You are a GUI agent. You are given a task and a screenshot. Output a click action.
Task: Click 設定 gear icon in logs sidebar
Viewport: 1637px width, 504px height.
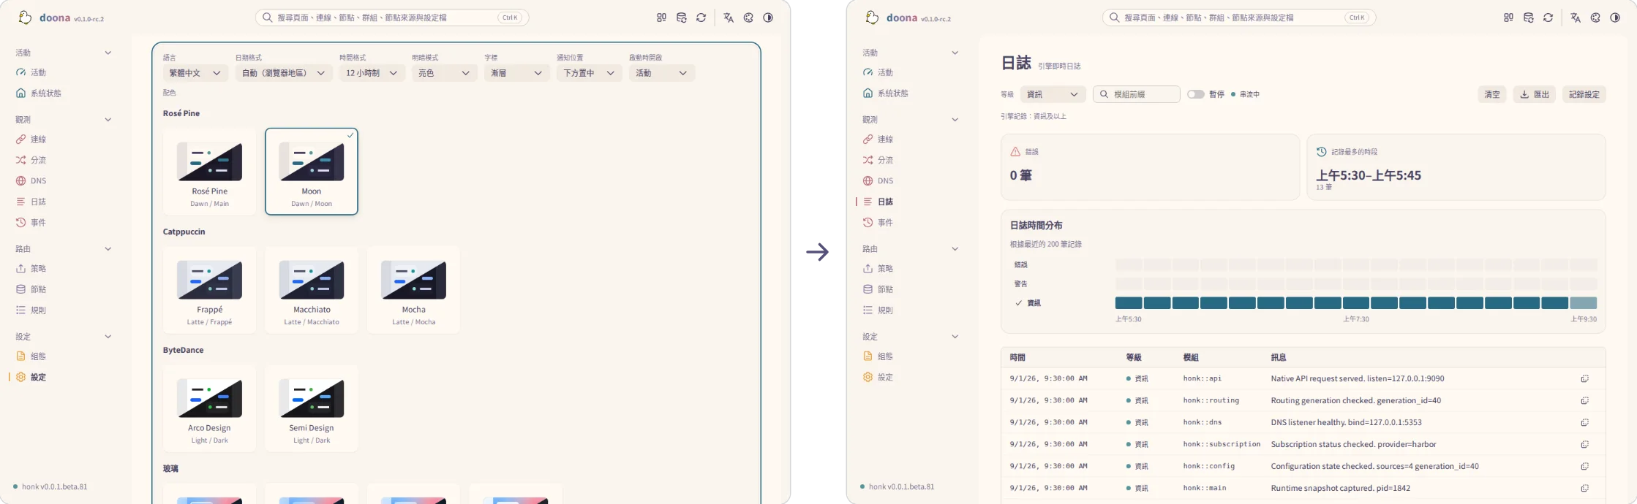click(868, 377)
